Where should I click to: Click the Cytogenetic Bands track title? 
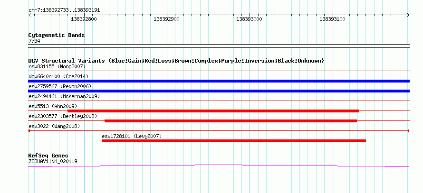click(57, 35)
